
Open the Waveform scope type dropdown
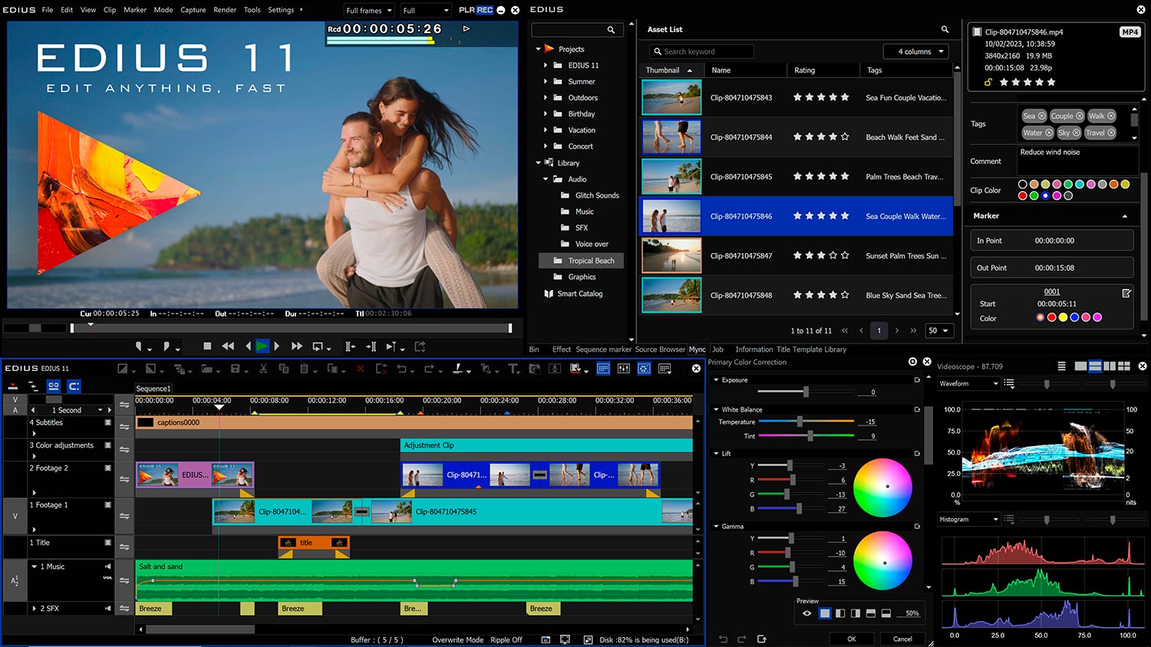click(969, 383)
